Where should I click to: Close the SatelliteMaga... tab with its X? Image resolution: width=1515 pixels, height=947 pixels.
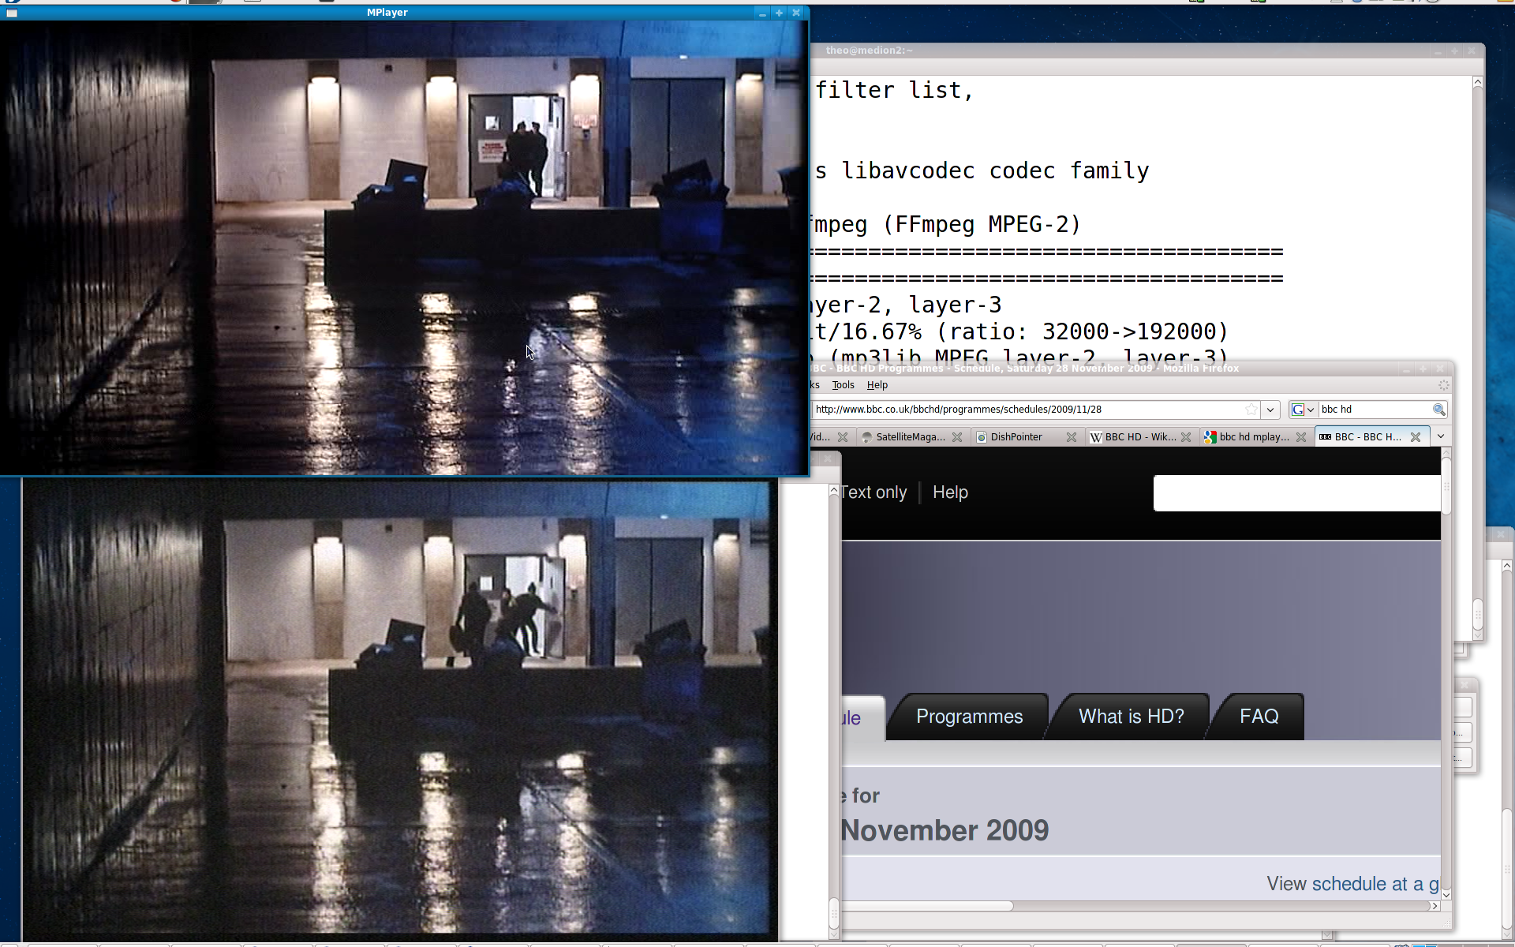point(957,437)
